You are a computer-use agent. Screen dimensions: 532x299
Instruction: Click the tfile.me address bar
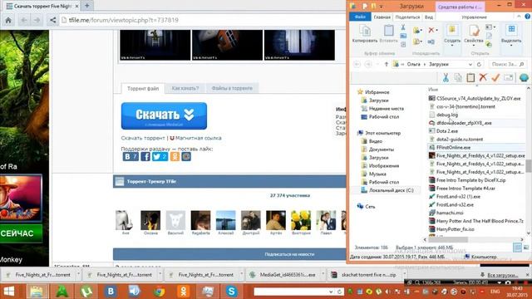(x=204, y=20)
